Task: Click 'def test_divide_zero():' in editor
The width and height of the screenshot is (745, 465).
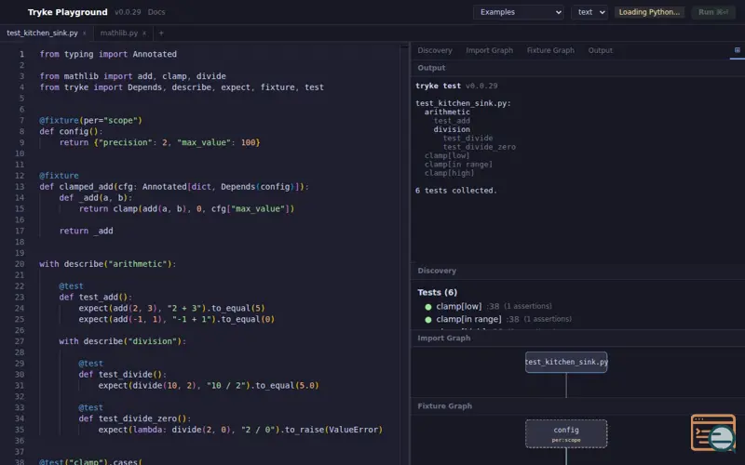Action: 135,418
